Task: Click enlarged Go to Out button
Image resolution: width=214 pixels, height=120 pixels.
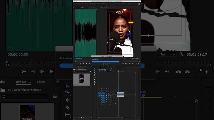Action: click(x=167, y=71)
